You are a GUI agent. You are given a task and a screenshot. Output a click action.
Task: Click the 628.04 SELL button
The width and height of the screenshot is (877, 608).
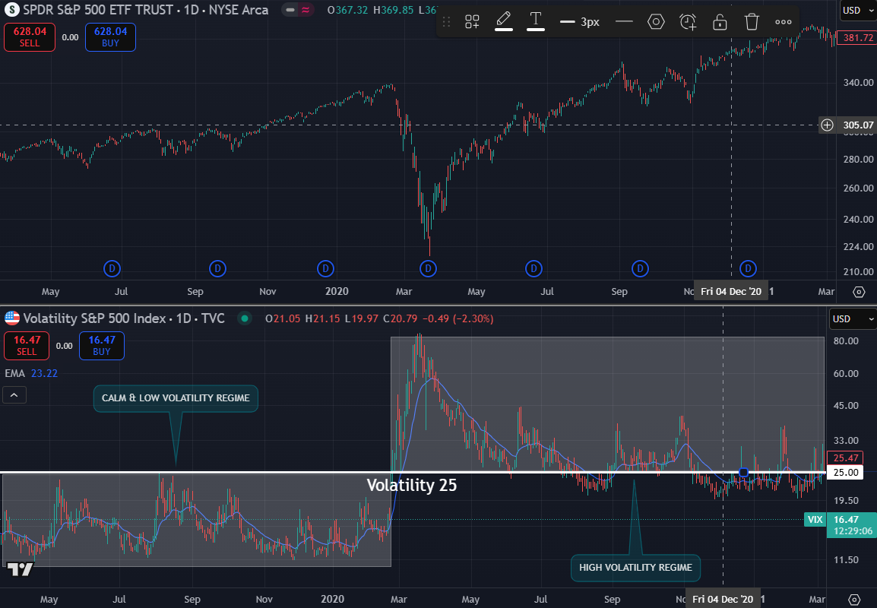pos(30,37)
